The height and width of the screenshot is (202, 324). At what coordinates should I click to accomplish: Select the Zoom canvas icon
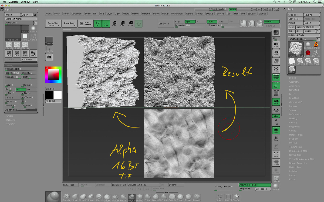(x=276, y=53)
